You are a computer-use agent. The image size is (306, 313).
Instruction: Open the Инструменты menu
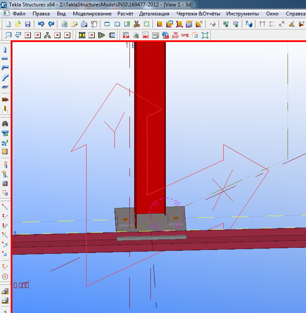point(243,14)
